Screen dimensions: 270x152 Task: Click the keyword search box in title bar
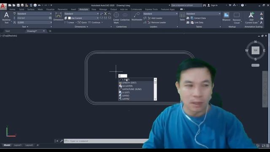pos(186,5)
